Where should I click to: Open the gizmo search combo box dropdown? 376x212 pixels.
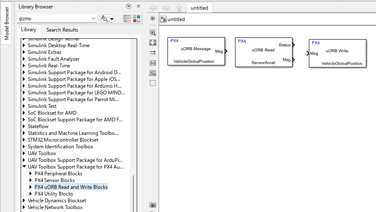(94, 19)
